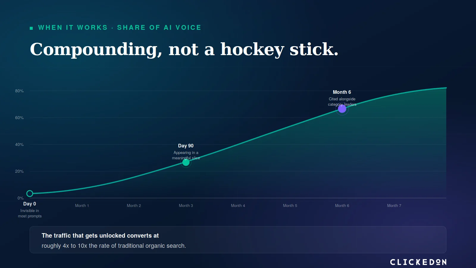
Task: Click the Month 2 x-axis label
Action: (x=134, y=205)
